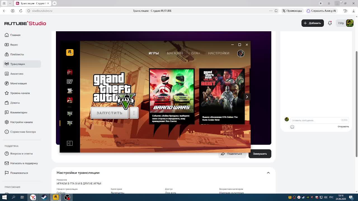358x201 pixels.
Task: Select the upper GTA V icon in launcher sidebar
Action: [70, 114]
